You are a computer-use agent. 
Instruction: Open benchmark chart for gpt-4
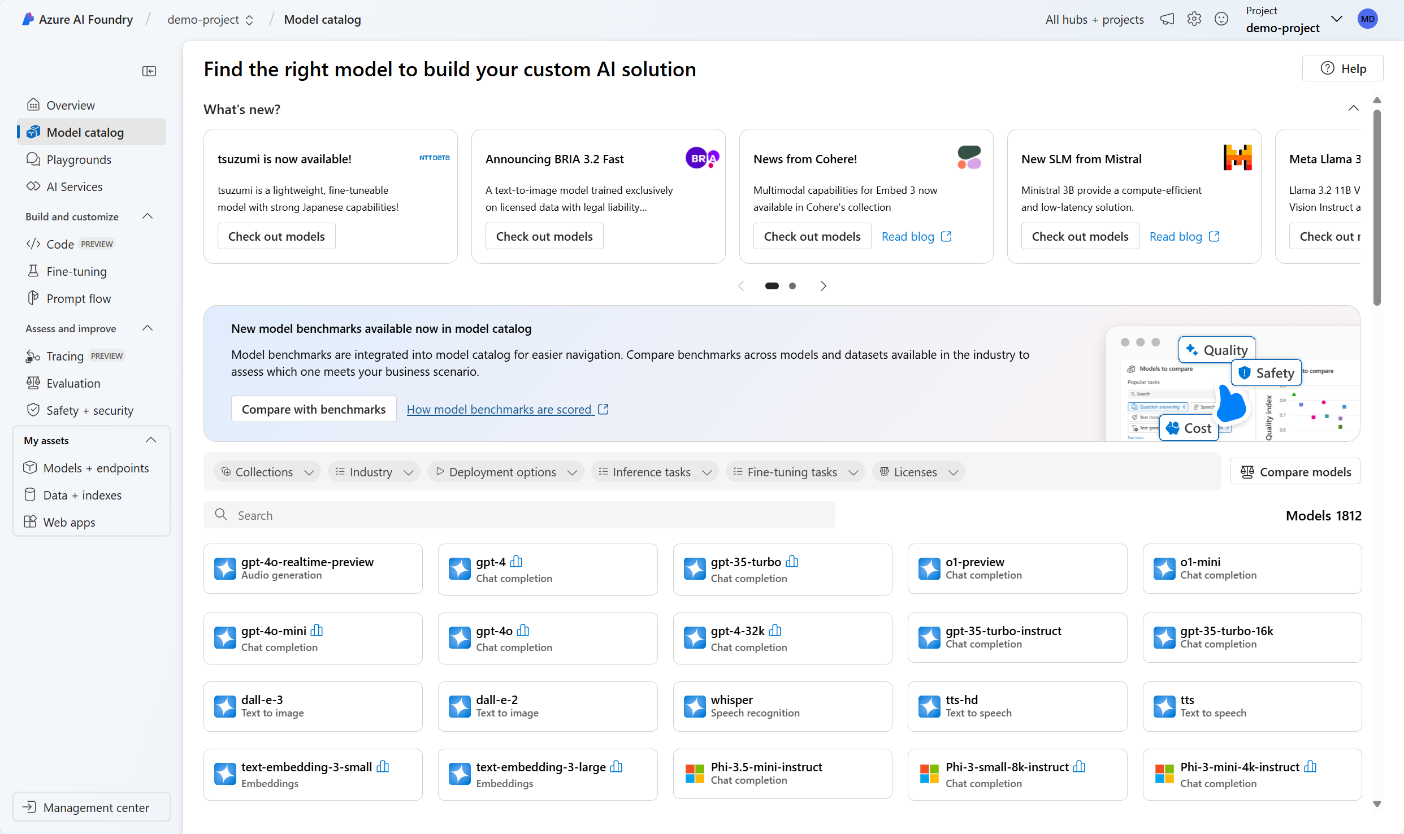tap(517, 562)
